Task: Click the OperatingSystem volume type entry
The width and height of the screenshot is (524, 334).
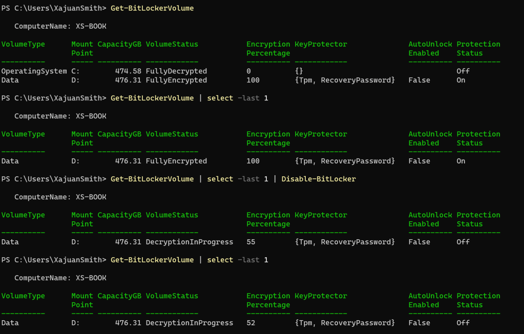Action: coord(34,71)
